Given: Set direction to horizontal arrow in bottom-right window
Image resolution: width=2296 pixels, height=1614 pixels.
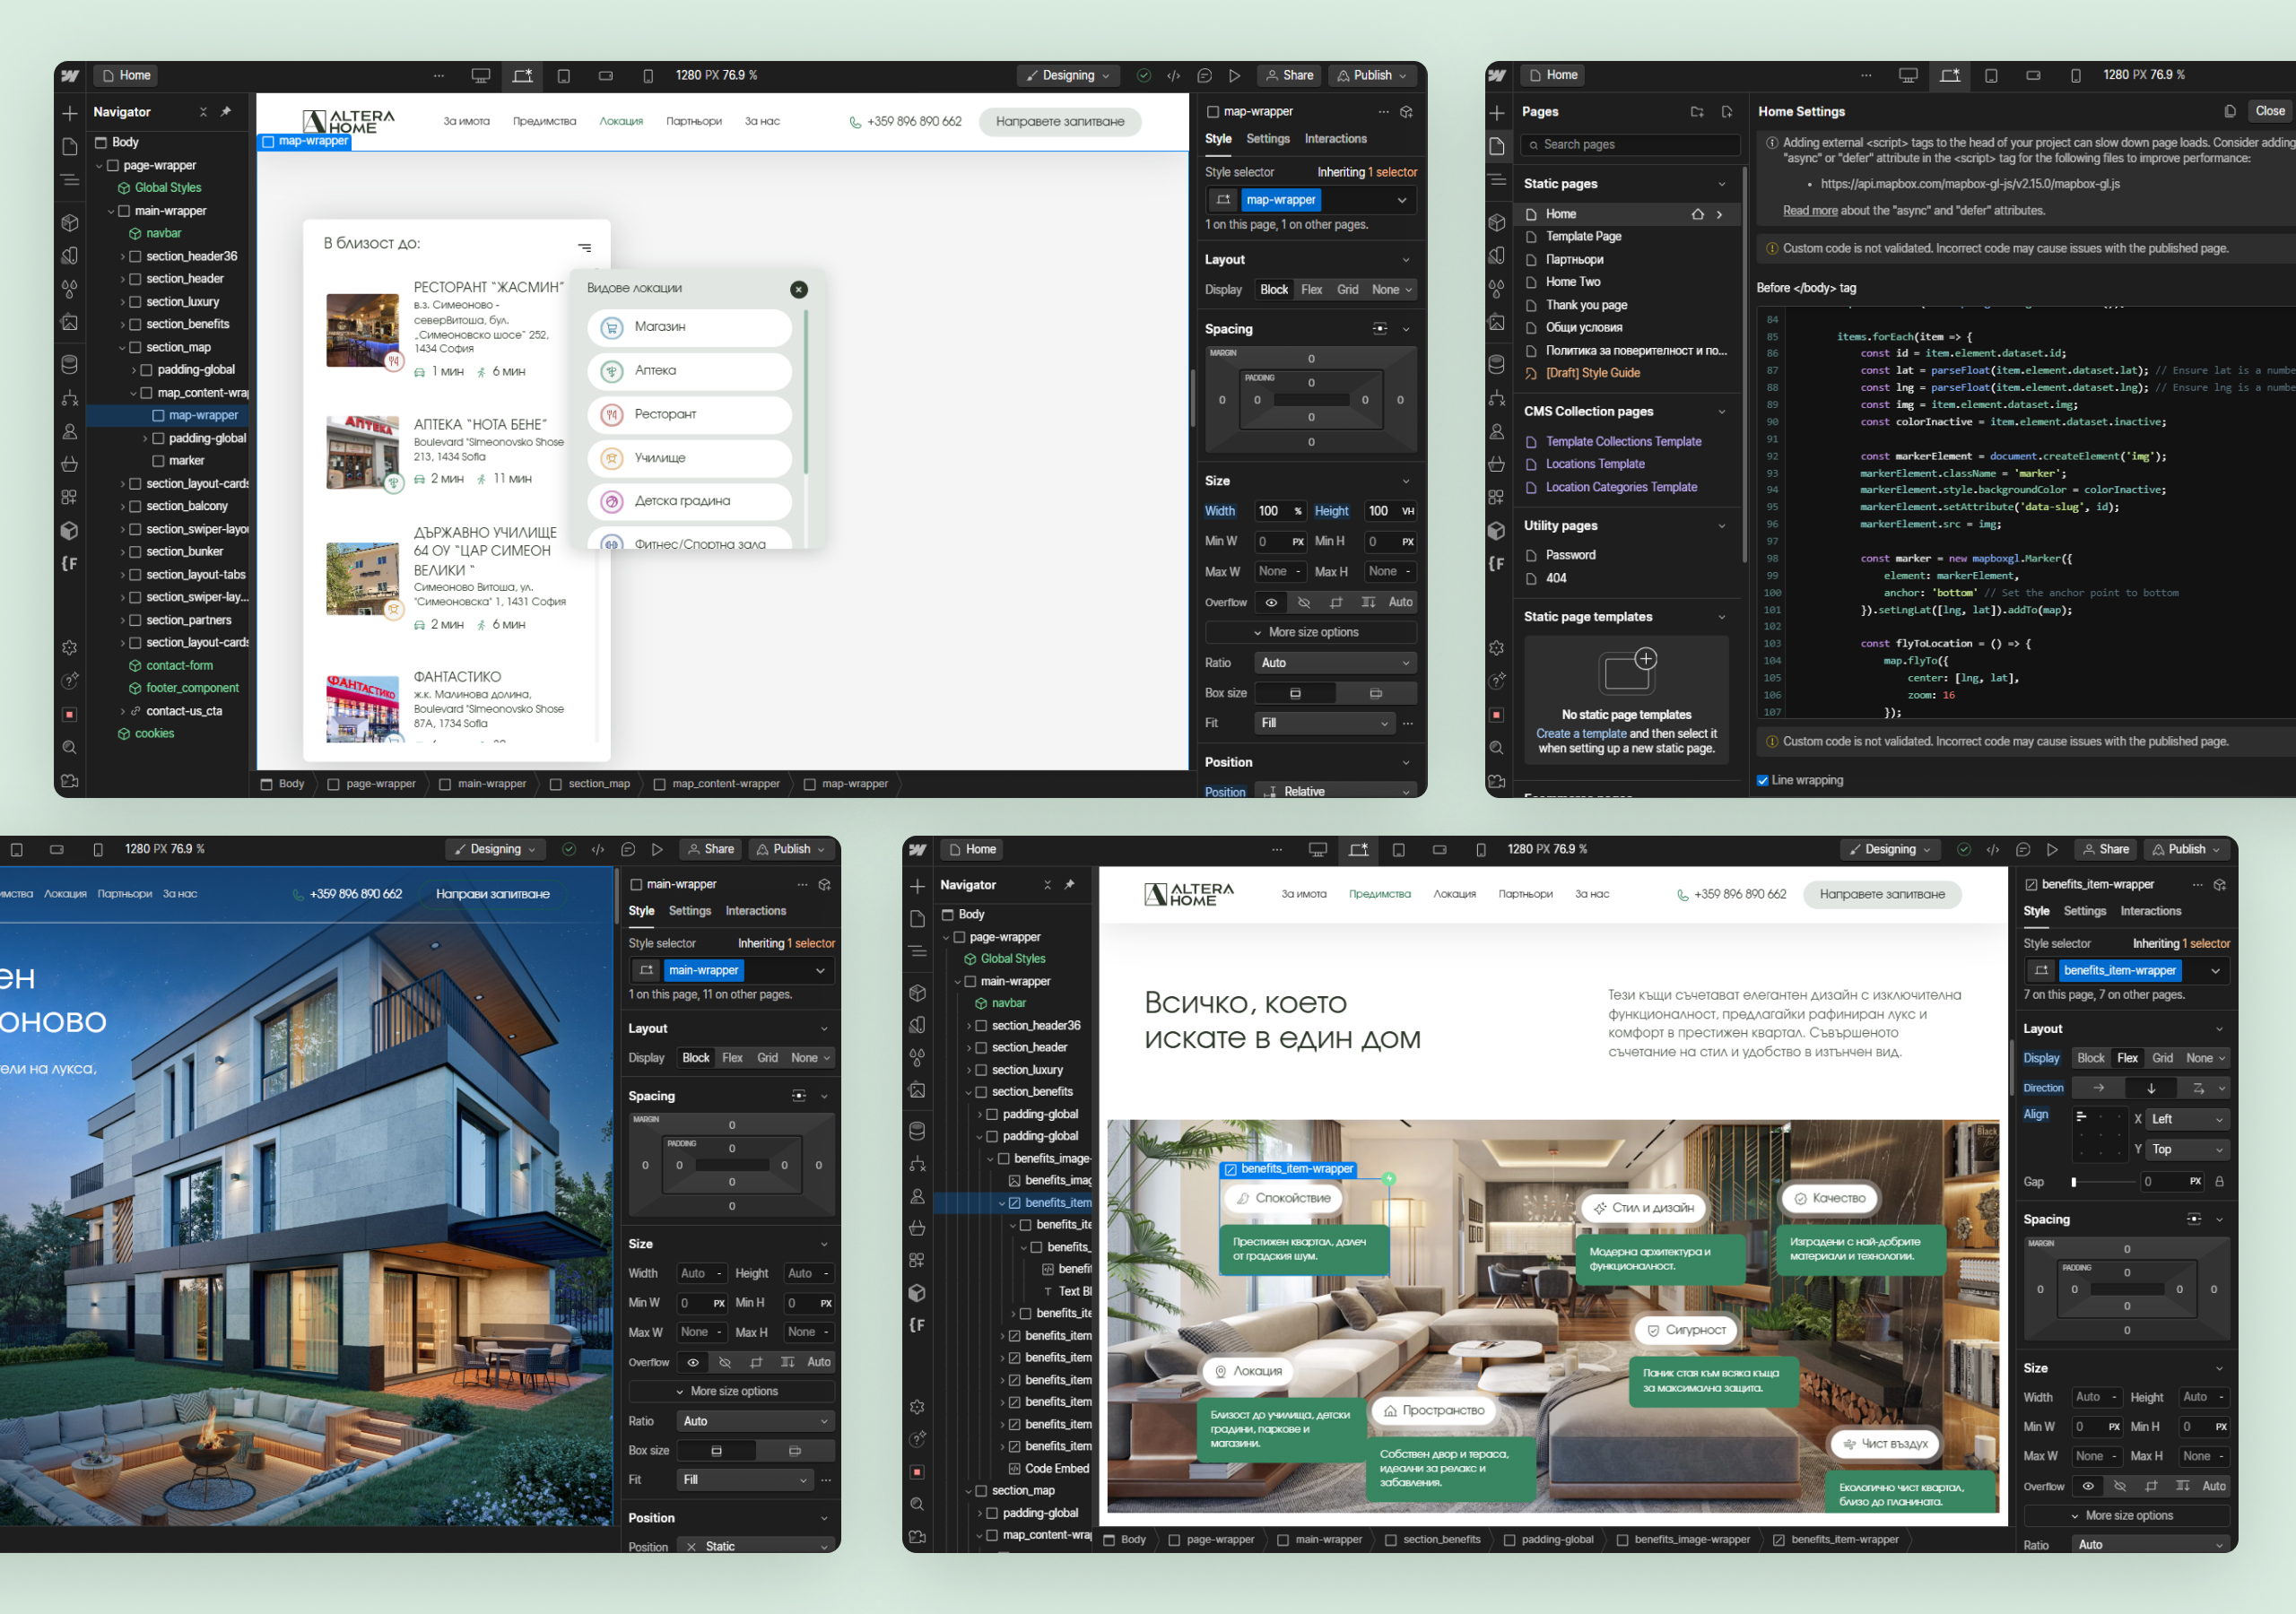Looking at the screenshot, I should [2098, 1088].
